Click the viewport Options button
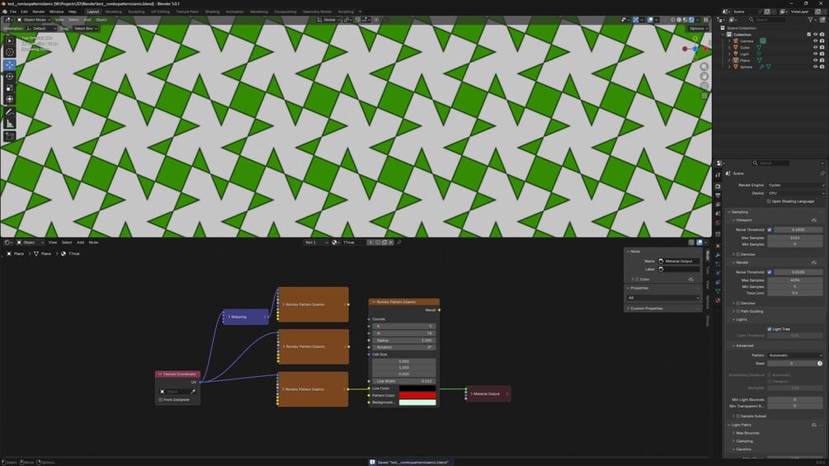This screenshot has height=466, width=829. pos(697,29)
